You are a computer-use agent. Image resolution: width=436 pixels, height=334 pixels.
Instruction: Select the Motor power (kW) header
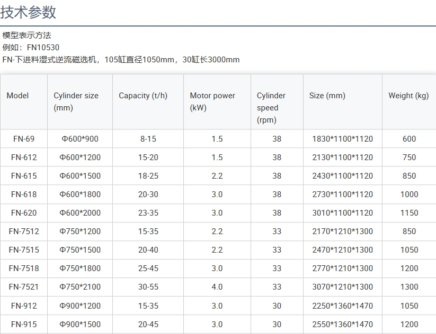[x=212, y=101]
